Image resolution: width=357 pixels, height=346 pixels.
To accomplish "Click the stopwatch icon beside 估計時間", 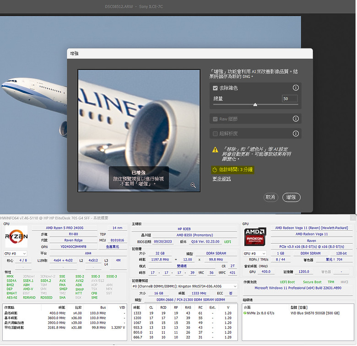I will 215,169.
